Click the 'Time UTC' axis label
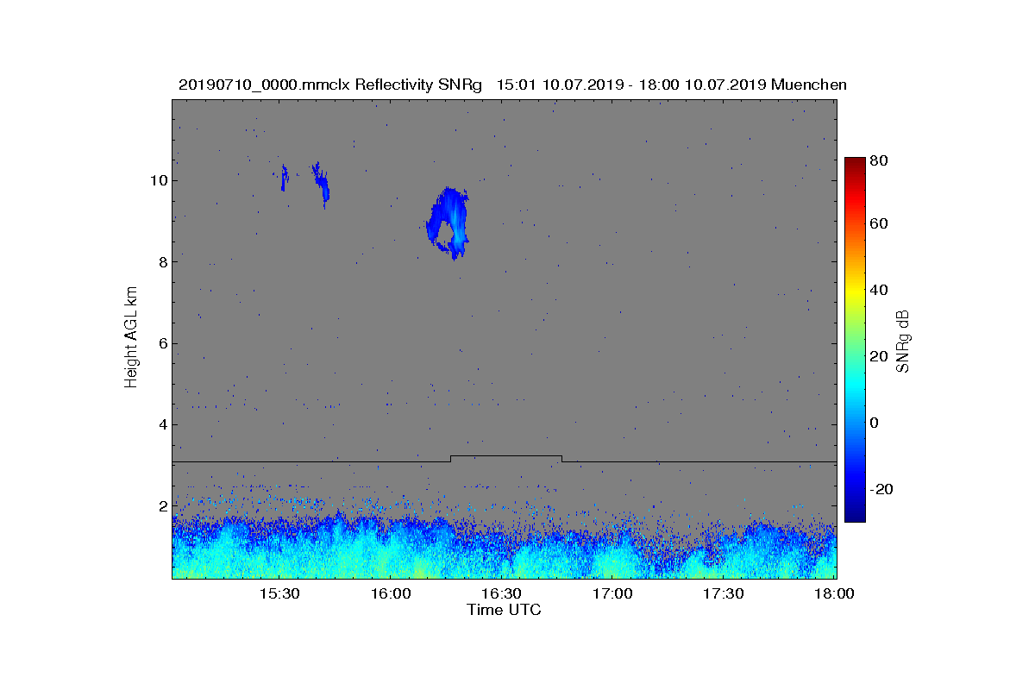This screenshot has width=1035, height=690. point(505,610)
